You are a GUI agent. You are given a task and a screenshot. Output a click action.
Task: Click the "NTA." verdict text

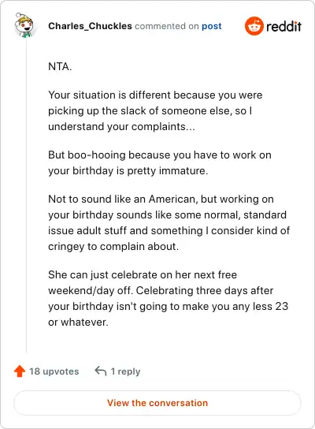60,66
